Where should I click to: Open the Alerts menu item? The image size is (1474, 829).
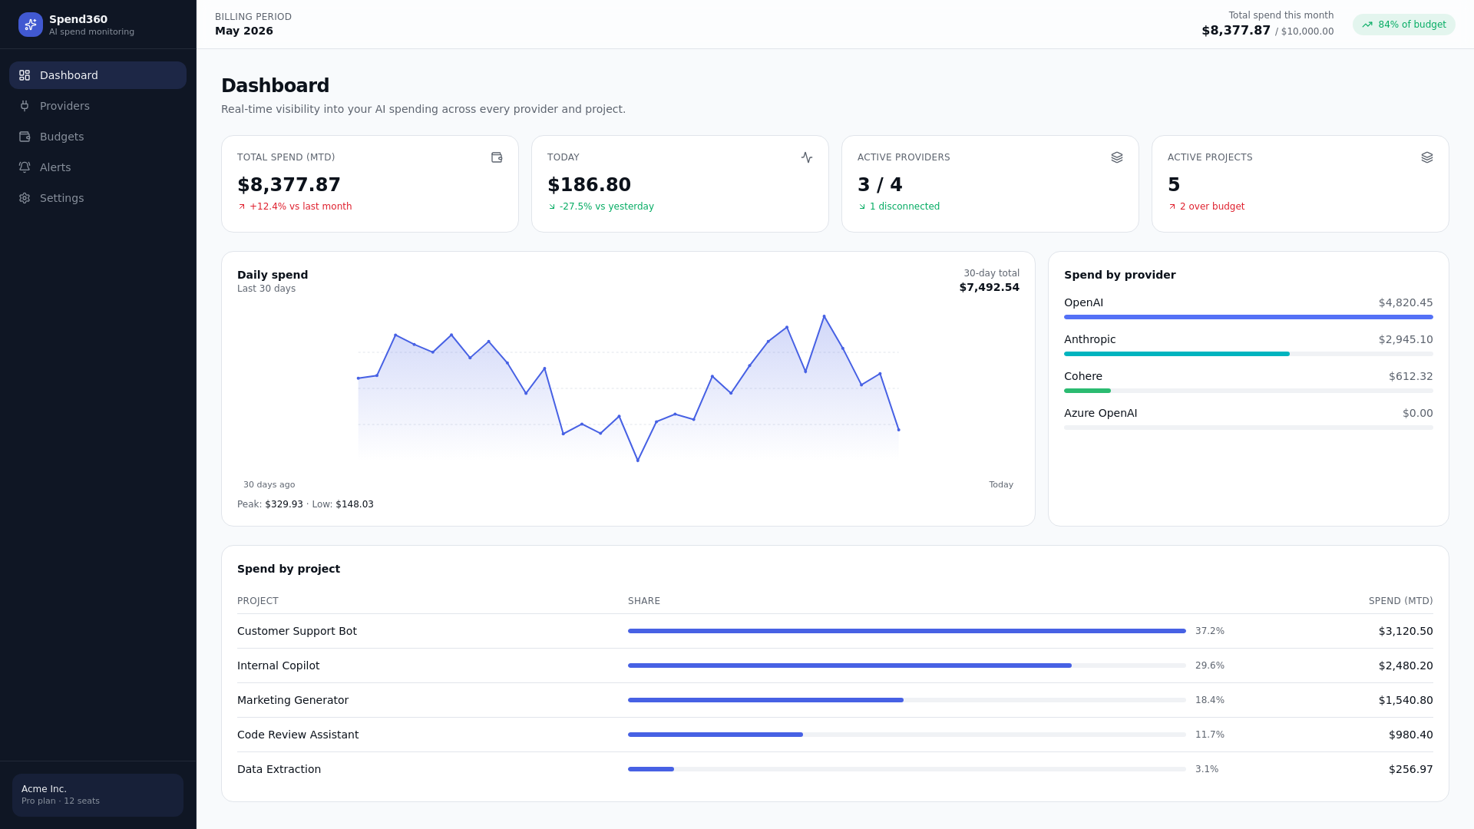97,167
